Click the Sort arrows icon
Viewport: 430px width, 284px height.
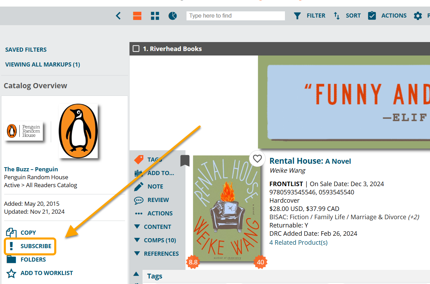[x=337, y=16]
